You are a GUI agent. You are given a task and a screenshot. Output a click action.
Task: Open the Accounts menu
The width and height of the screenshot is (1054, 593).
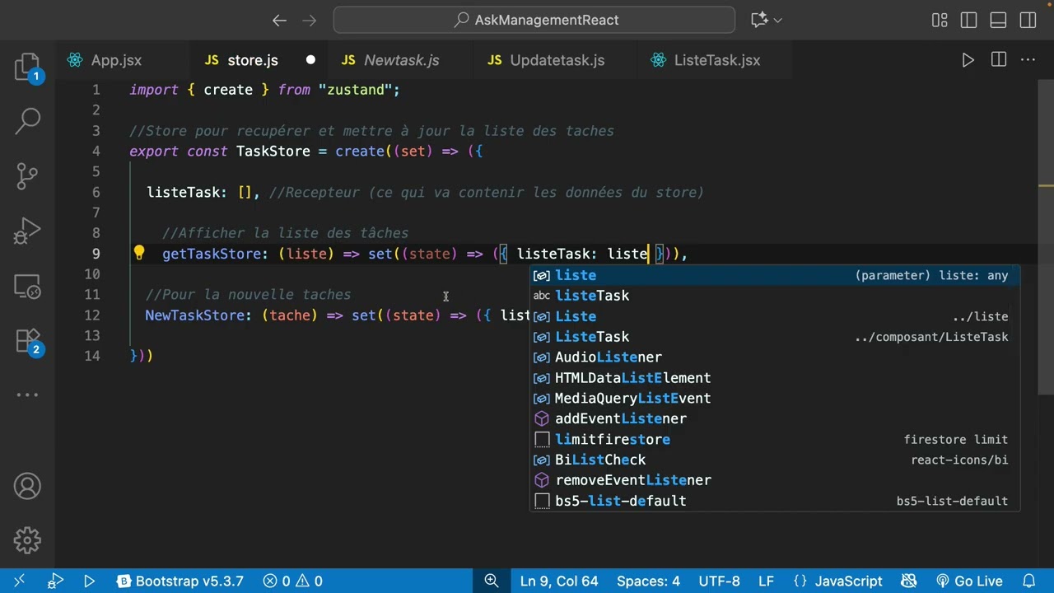coord(27,486)
